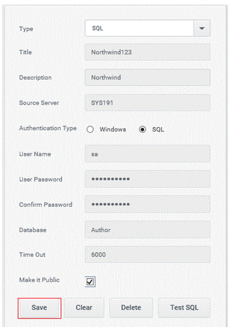Click the Save button
235x328 pixels.
40,308
